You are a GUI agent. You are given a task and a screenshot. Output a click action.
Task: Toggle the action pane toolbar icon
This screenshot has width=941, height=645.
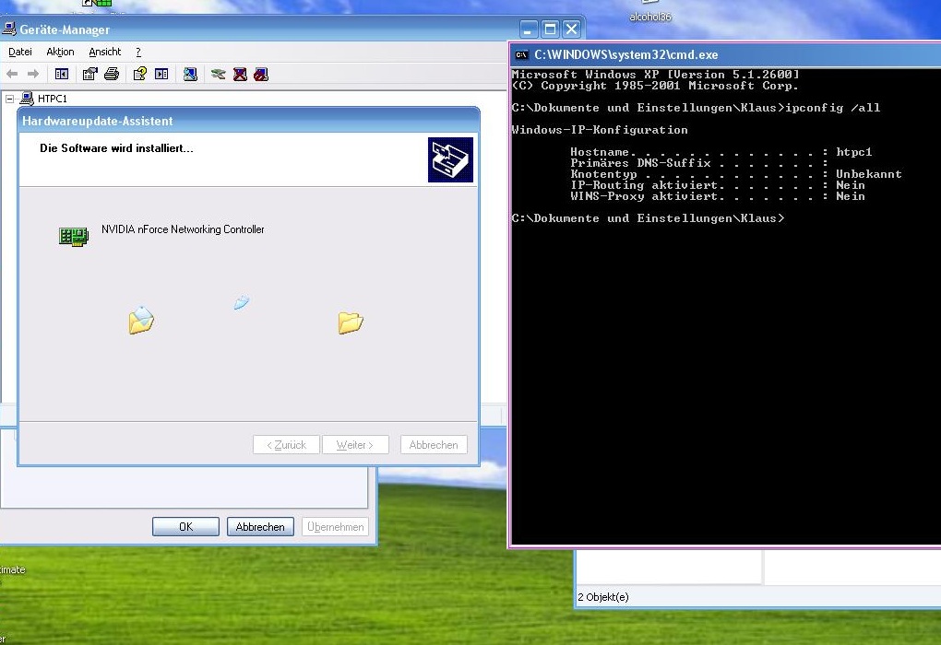[x=161, y=74]
